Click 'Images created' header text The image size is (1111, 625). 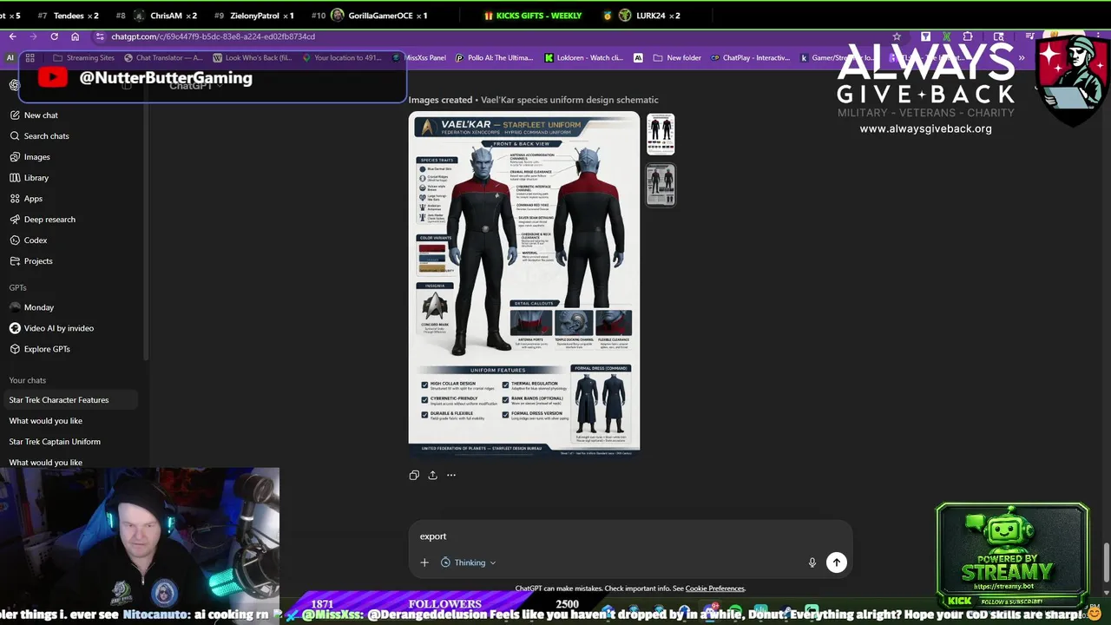click(x=440, y=100)
